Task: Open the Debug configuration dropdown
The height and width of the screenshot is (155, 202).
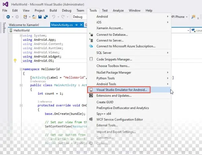Action: 79,17
